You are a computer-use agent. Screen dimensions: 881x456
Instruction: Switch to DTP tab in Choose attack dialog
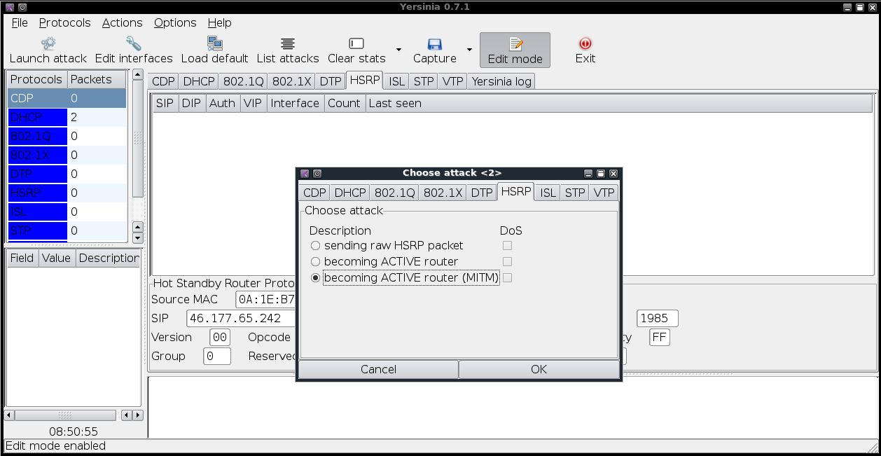pyautogui.click(x=482, y=193)
